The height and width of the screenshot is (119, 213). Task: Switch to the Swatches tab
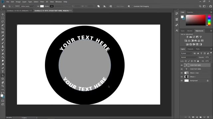coord(190,12)
